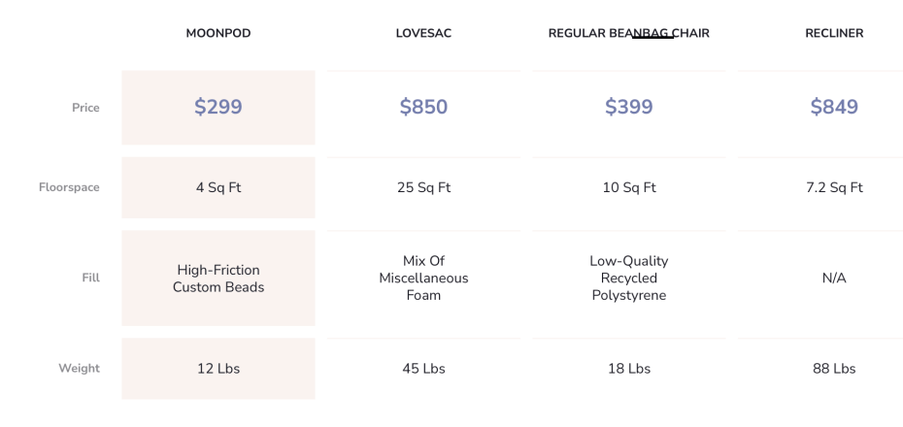Click the Price row label

point(85,108)
